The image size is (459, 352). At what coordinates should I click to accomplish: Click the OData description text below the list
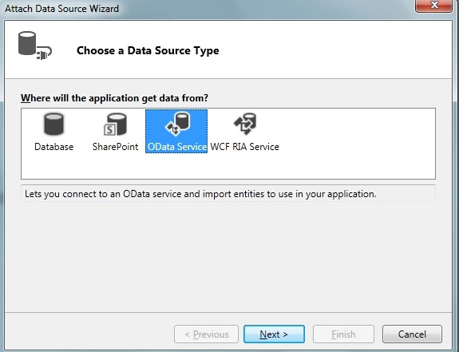(200, 194)
